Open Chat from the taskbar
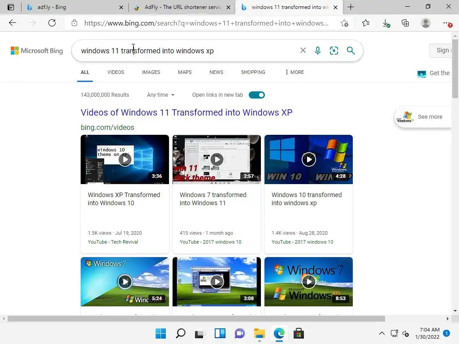459x344 pixels. click(x=239, y=333)
